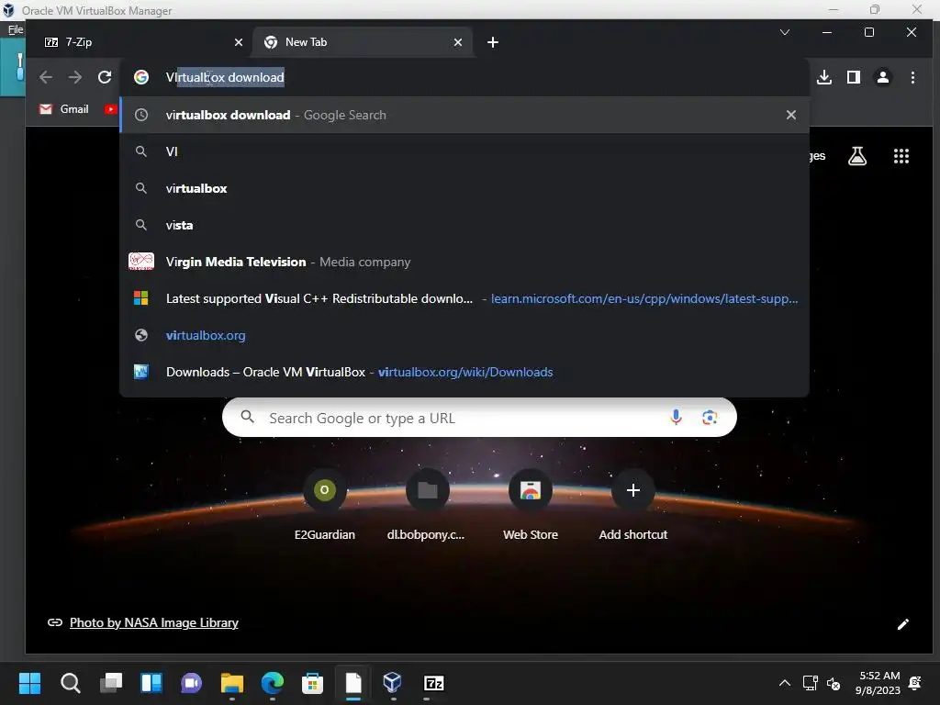Open Task View on the taskbar

point(111,683)
